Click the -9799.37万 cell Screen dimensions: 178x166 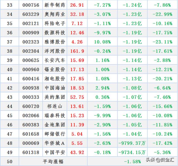point(132,143)
